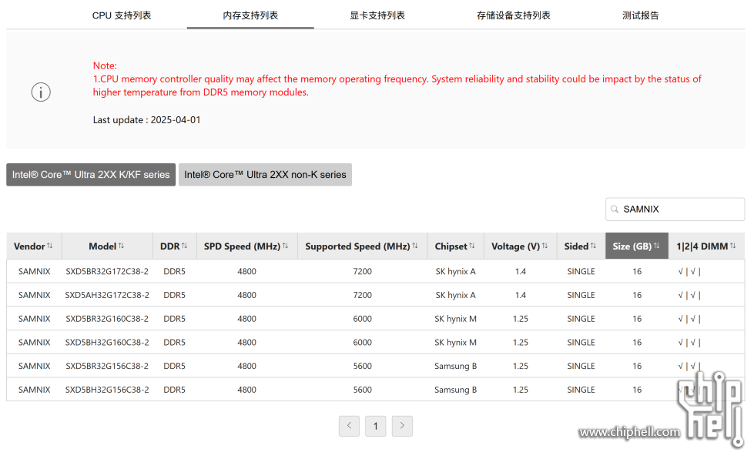This screenshot has height=459, width=754.
Task: Click the model SXD5BH32G156C38-2
Action: [107, 390]
